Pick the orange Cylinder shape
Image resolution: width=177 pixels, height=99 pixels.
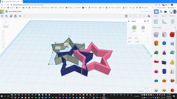tap(156, 43)
